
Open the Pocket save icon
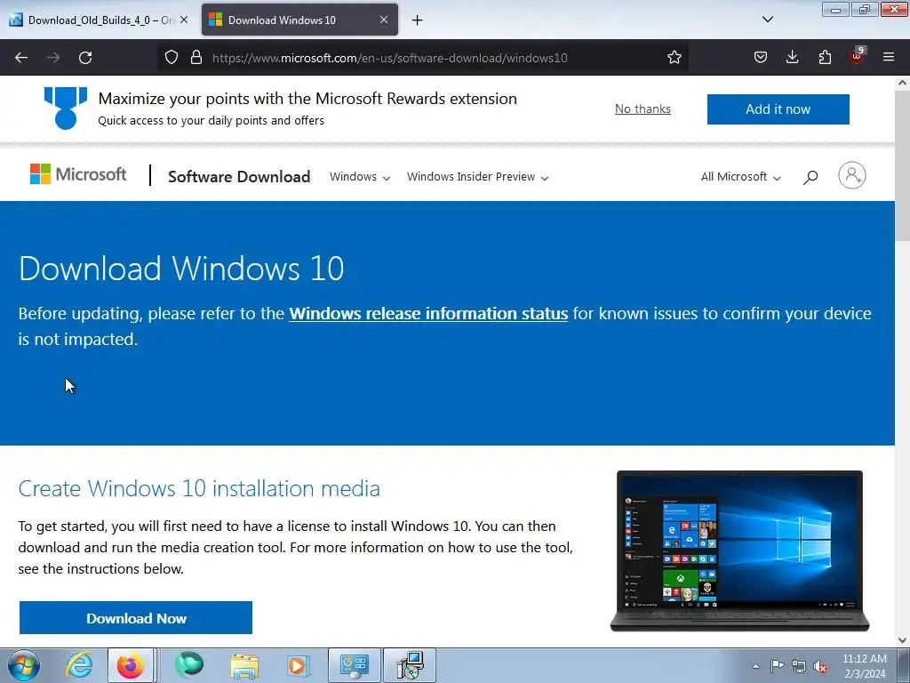point(761,58)
